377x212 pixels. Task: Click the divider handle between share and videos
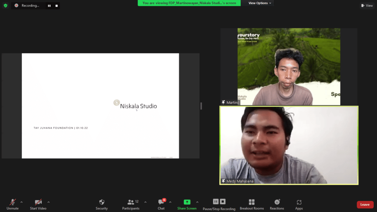[201, 106]
